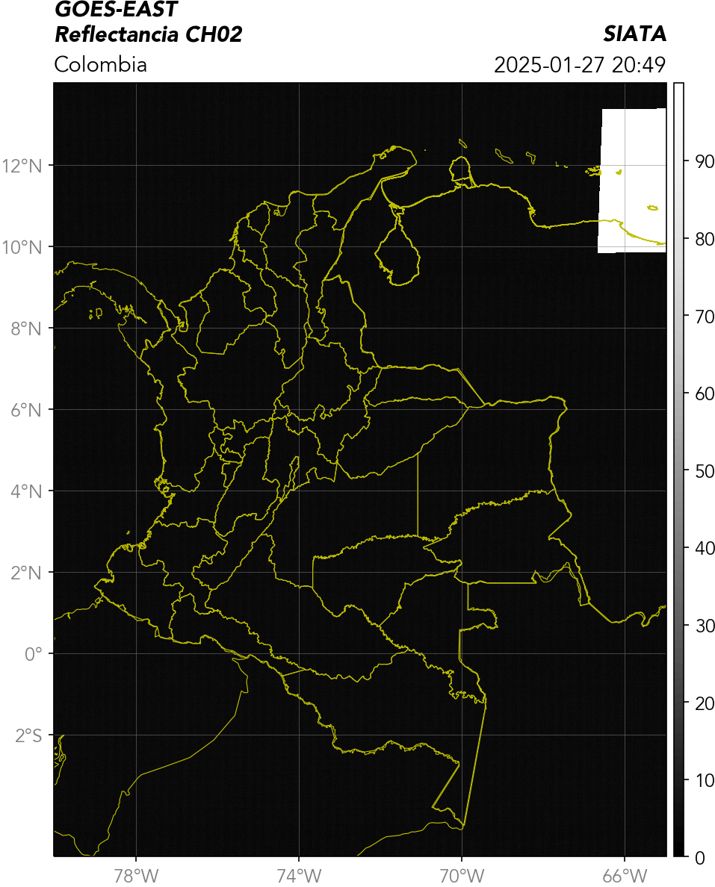The width and height of the screenshot is (715, 887).
Task: Click colorbar tick value 90
Action: (x=705, y=162)
